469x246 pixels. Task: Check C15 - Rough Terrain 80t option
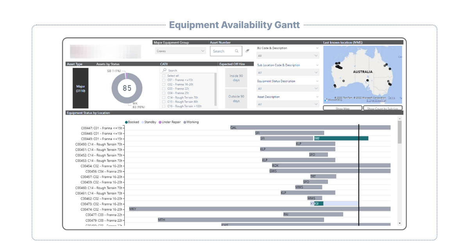tap(164, 102)
